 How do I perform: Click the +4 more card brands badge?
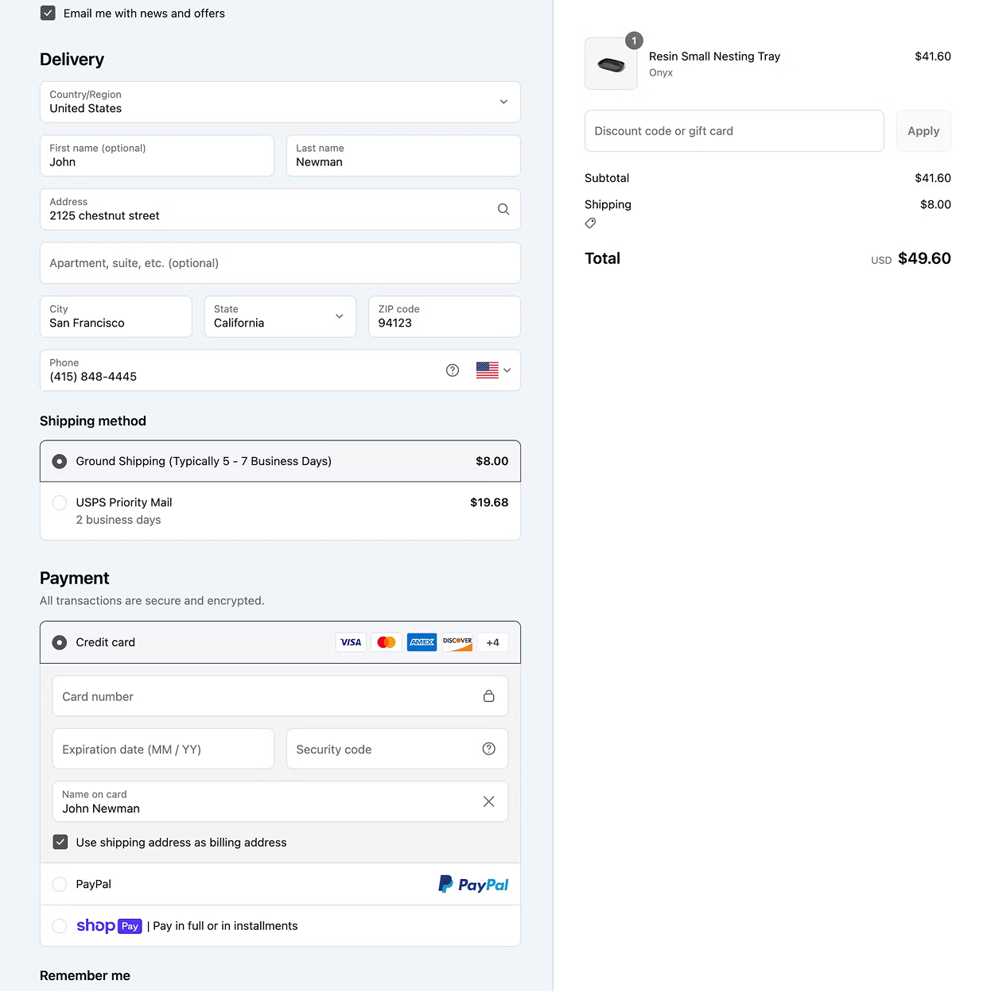493,642
